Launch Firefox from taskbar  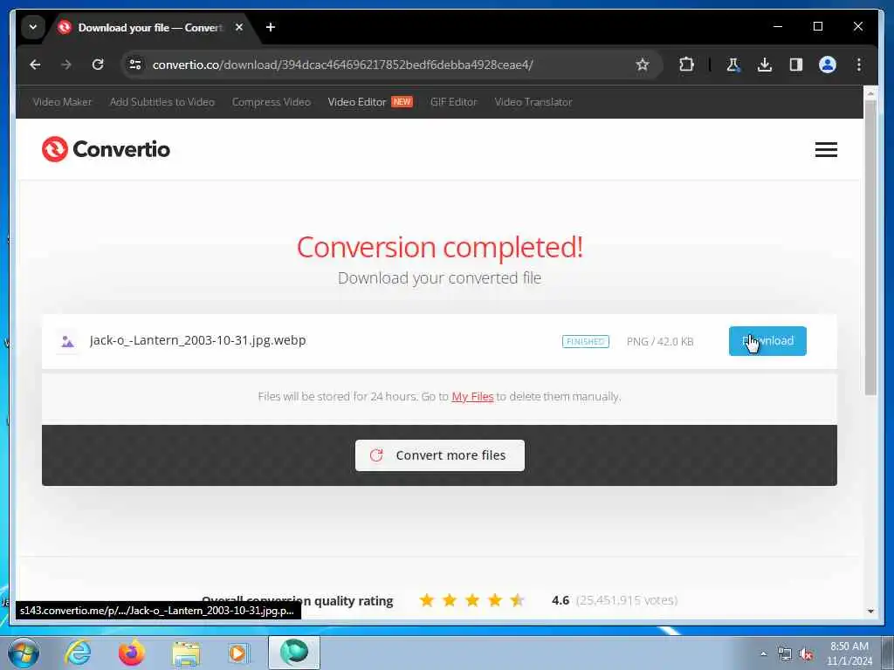tap(131, 653)
